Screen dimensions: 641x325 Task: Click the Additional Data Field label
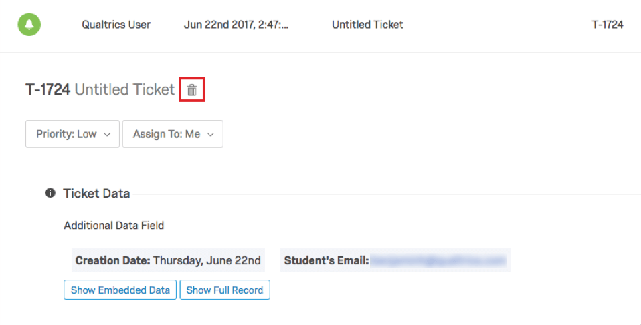click(114, 226)
